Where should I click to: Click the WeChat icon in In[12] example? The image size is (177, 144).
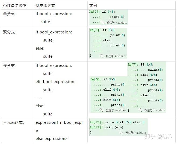(x=122, y=132)
